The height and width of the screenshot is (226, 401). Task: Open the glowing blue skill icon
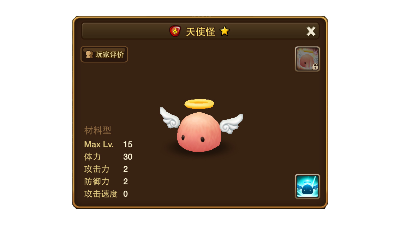point(307,186)
